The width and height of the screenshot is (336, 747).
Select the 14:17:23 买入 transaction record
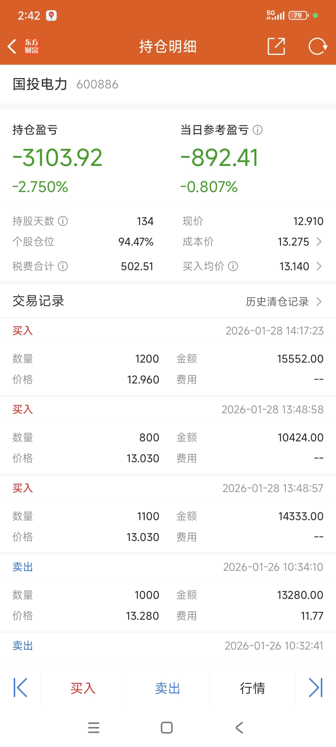point(168,358)
